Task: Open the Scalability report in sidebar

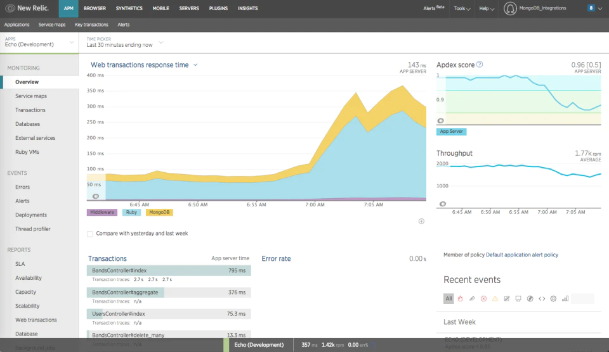Action: click(27, 306)
